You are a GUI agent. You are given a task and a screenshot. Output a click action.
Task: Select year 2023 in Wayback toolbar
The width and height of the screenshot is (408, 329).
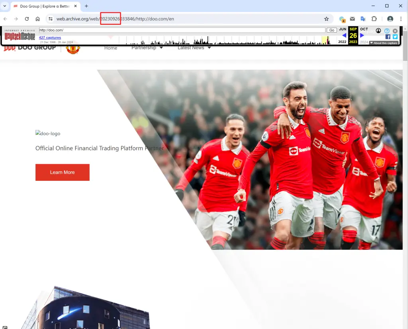353,42
